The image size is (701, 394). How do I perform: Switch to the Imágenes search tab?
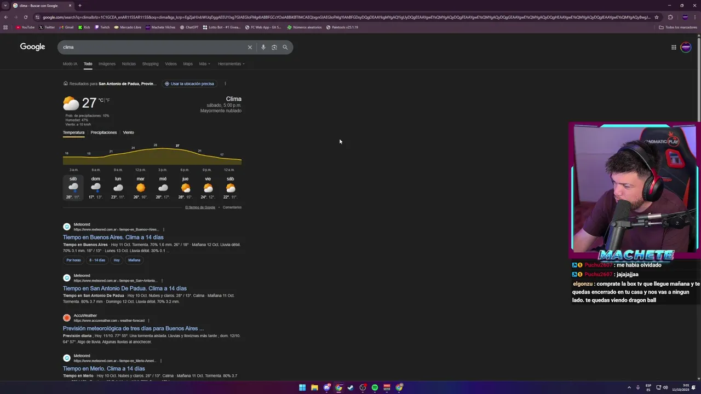point(107,63)
